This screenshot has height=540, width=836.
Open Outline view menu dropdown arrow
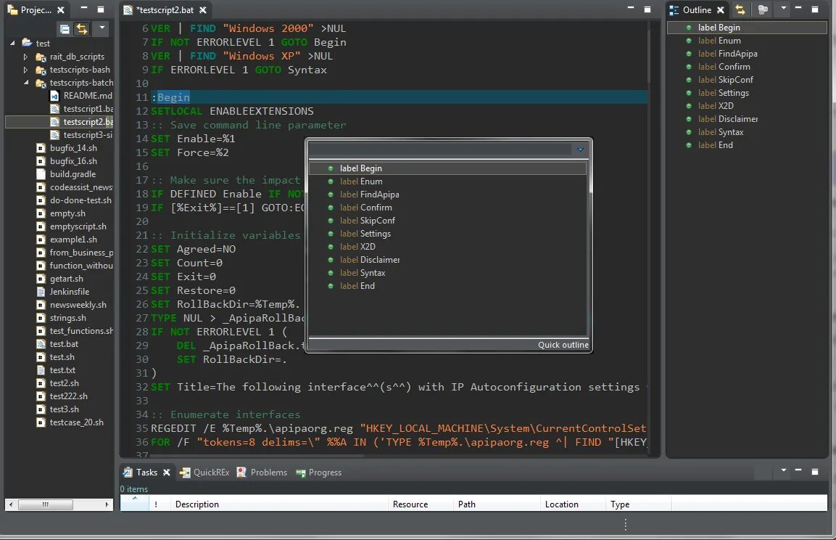coord(783,8)
